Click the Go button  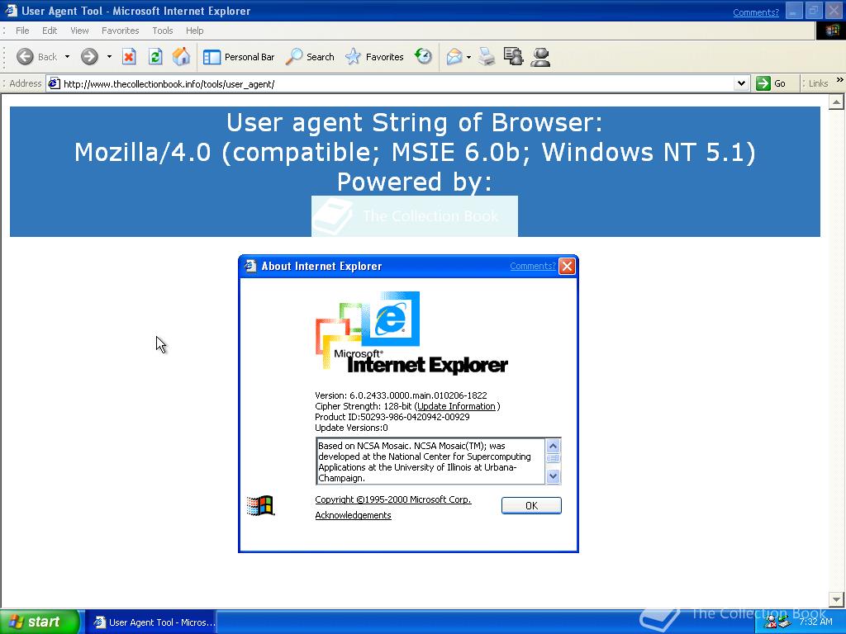771,83
